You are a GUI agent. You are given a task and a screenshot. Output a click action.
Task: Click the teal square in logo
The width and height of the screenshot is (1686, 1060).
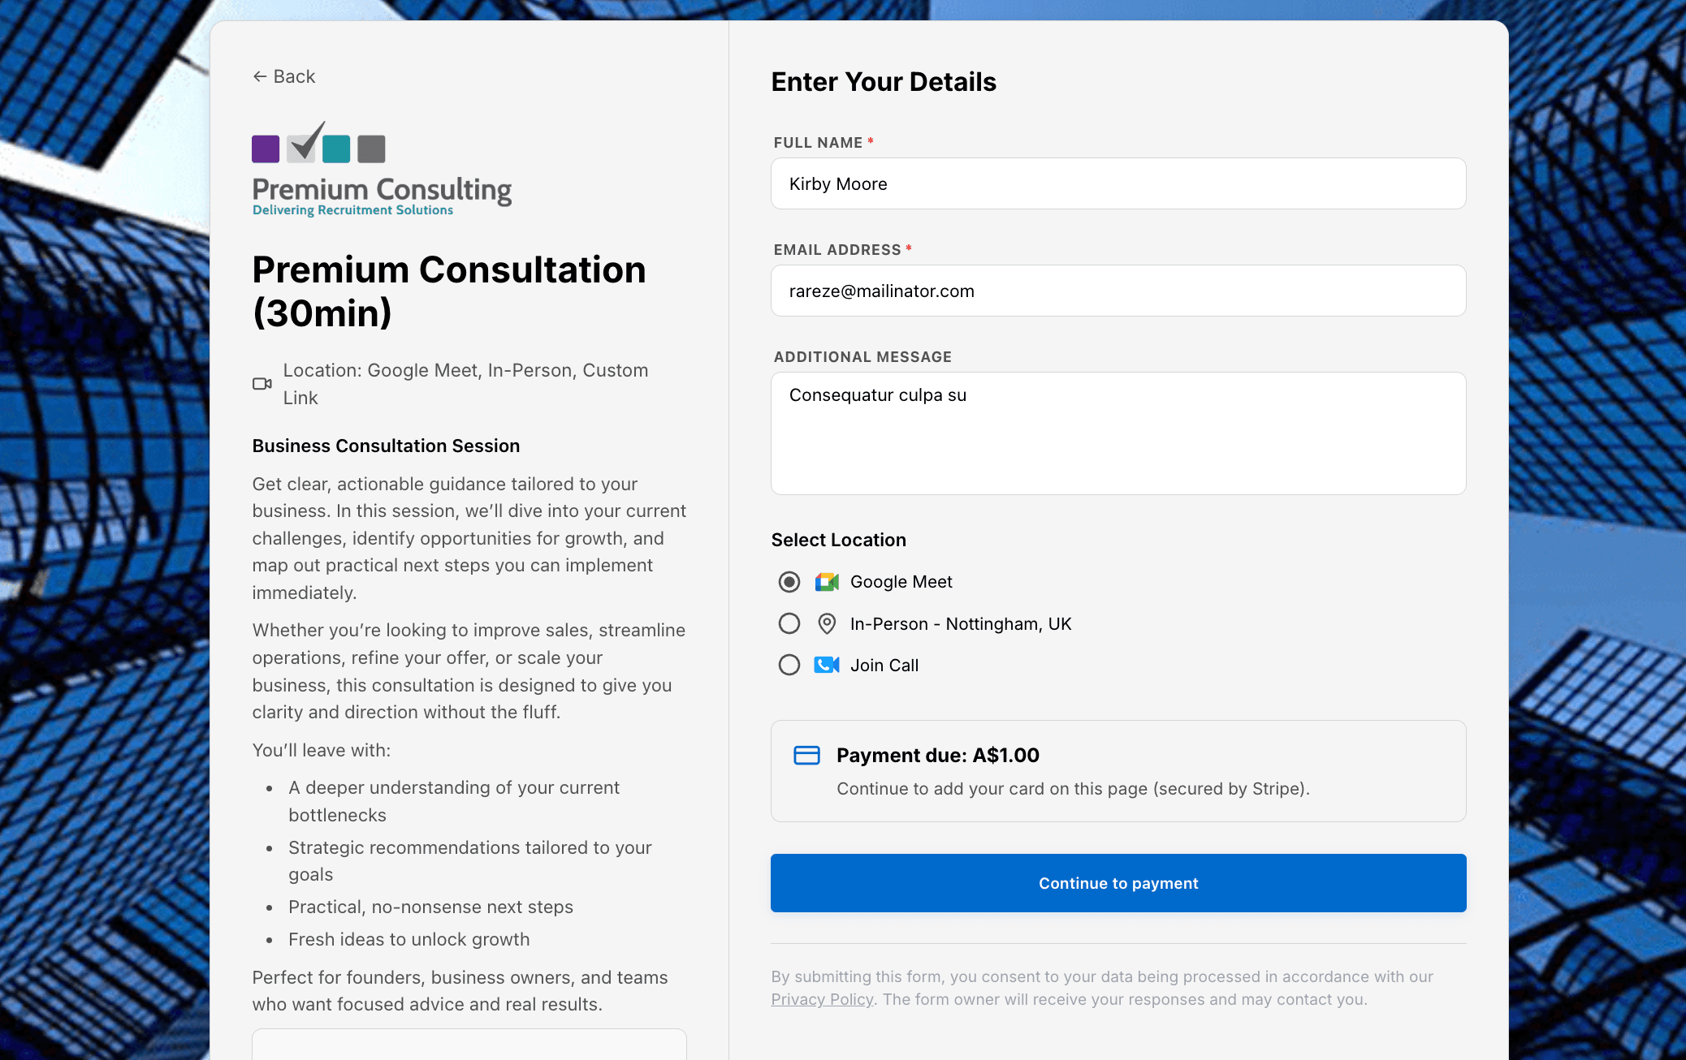point(336,149)
